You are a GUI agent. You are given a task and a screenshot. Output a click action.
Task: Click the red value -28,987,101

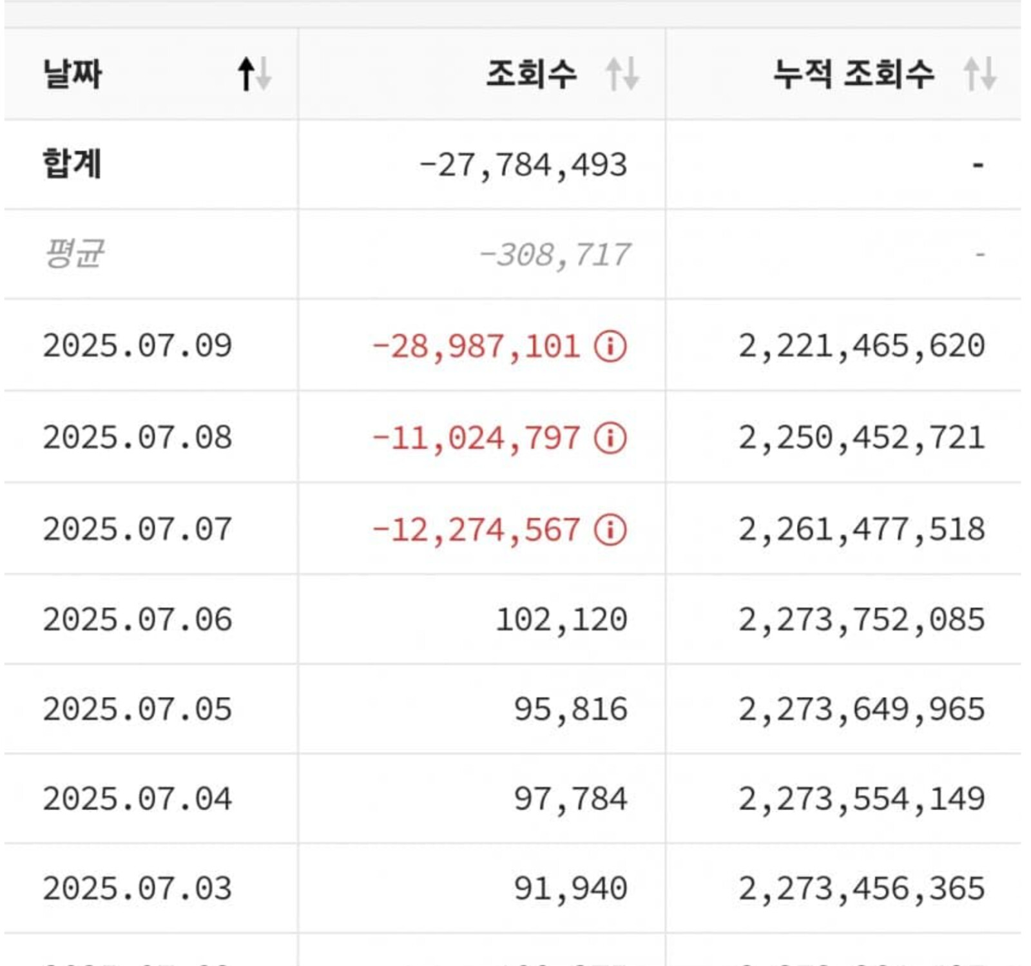(477, 346)
